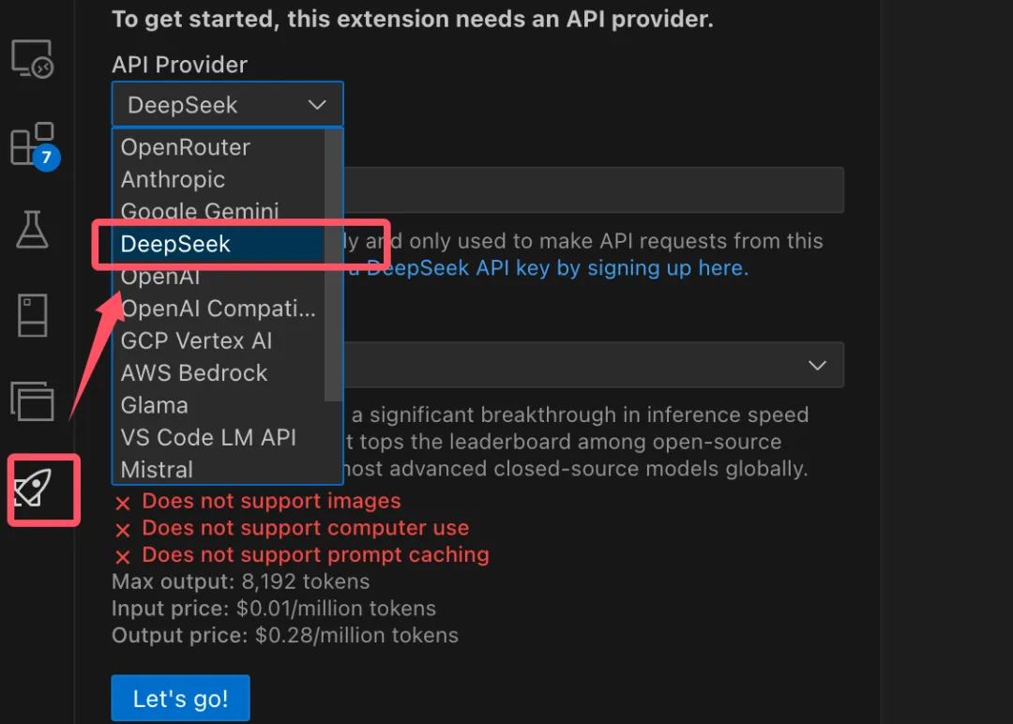Select Anthropic as API provider
Viewport: 1013px width, 724px height.
coord(174,179)
